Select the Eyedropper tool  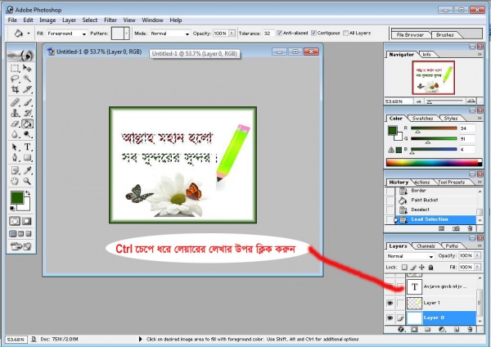[27, 170]
